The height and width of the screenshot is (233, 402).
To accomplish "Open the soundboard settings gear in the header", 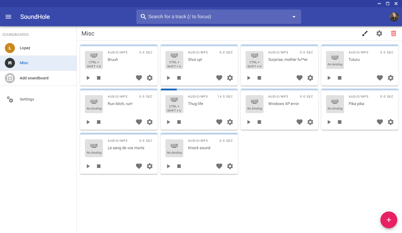I will tap(379, 33).
